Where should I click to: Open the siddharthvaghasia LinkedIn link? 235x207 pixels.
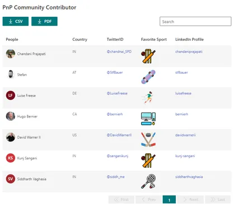click(x=189, y=177)
